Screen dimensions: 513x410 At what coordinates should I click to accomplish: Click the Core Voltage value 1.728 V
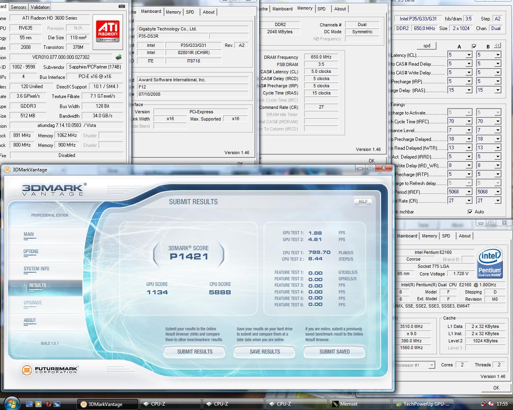pyautogui.click(x=461, y=274)
